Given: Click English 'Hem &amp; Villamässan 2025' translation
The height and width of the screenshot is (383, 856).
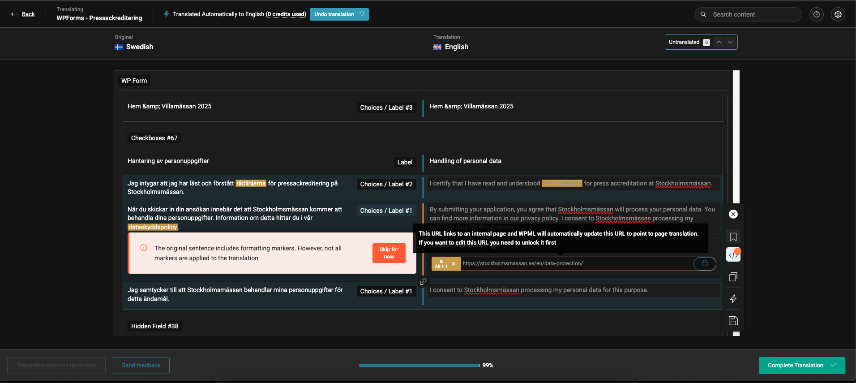Looking at the screenshot, I should tap(471, 106).
